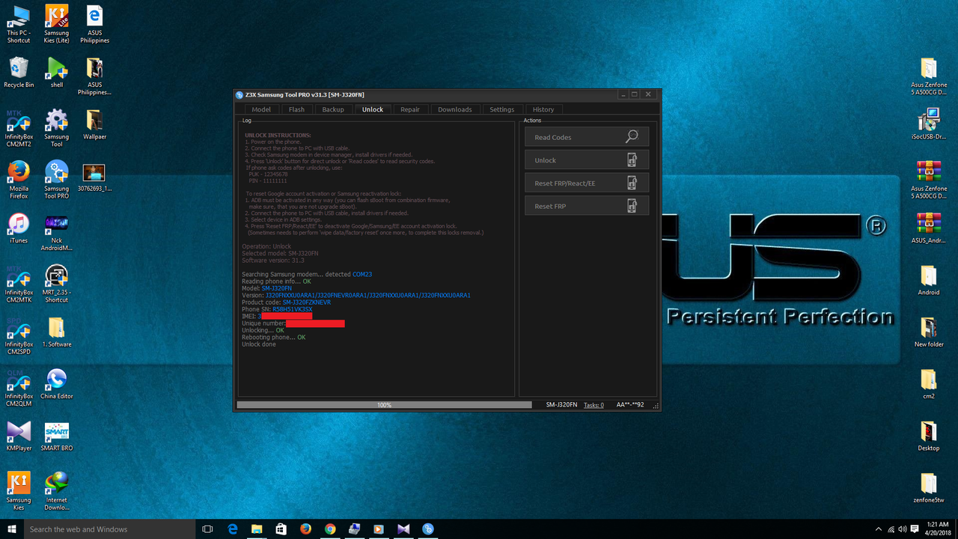958x539 pixels.
Task: Select Samsung Tool PRO desktop icon
Action: 57,180
